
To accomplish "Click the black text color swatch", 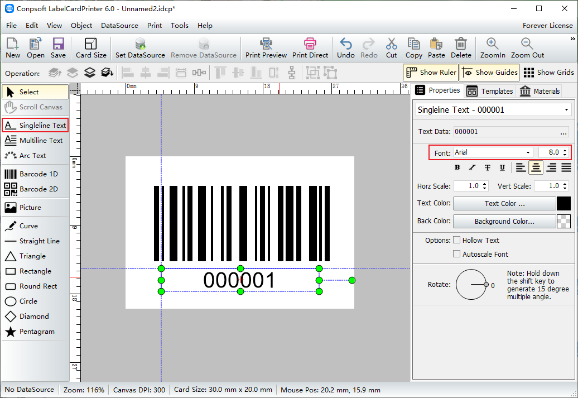I will click(563, 203).
